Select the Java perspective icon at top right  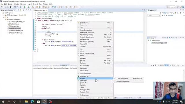click(x=183, y=7)
